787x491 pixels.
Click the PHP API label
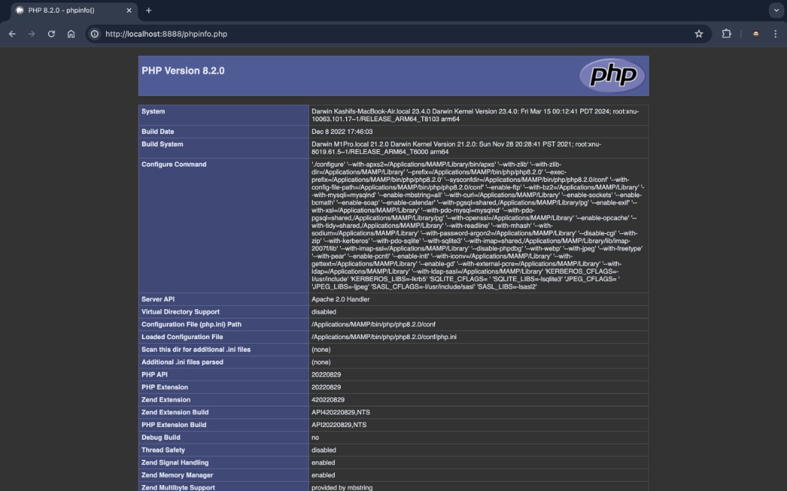pos(155,374)
